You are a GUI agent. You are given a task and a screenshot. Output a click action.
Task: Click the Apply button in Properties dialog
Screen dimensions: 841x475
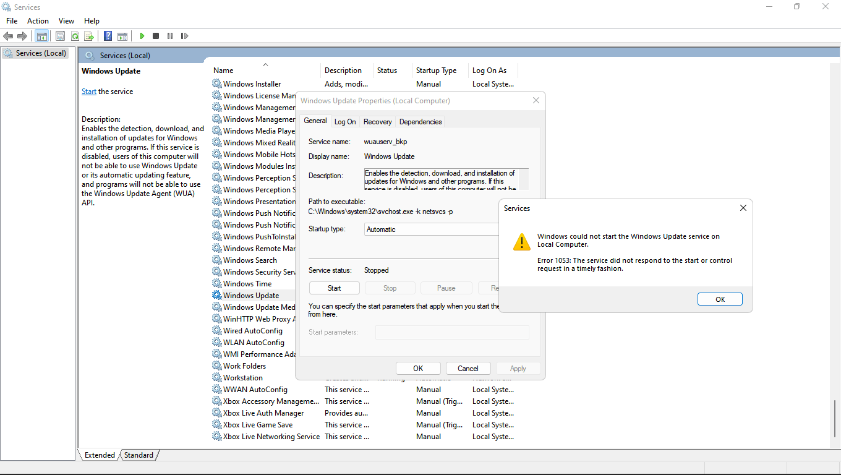coord(518,368)
